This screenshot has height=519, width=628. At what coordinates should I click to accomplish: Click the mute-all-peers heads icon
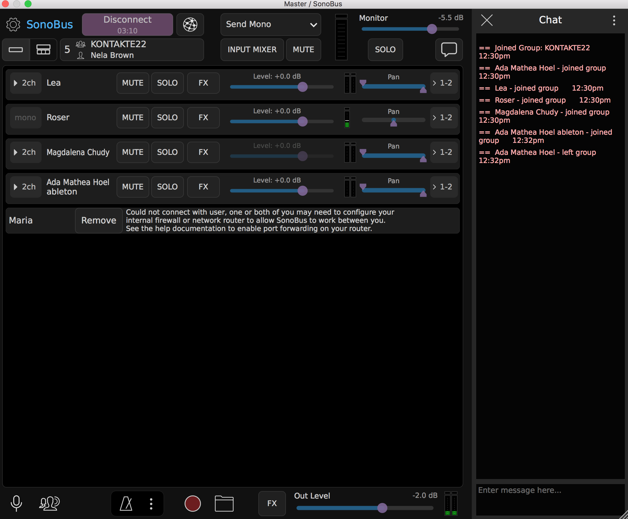pyautogui.click(x=49, y=503)
